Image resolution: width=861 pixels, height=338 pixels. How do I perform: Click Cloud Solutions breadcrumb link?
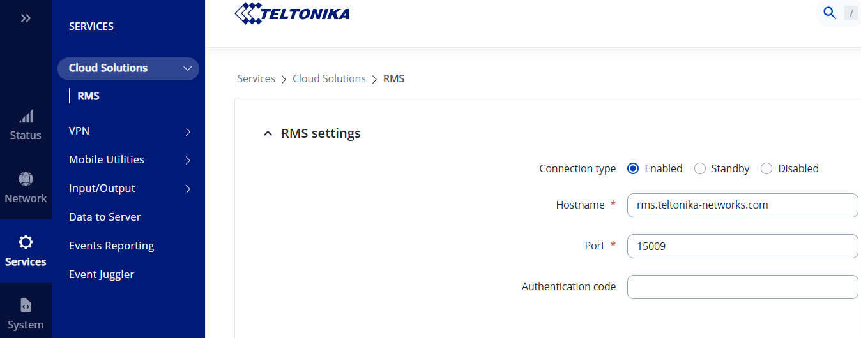329,79
